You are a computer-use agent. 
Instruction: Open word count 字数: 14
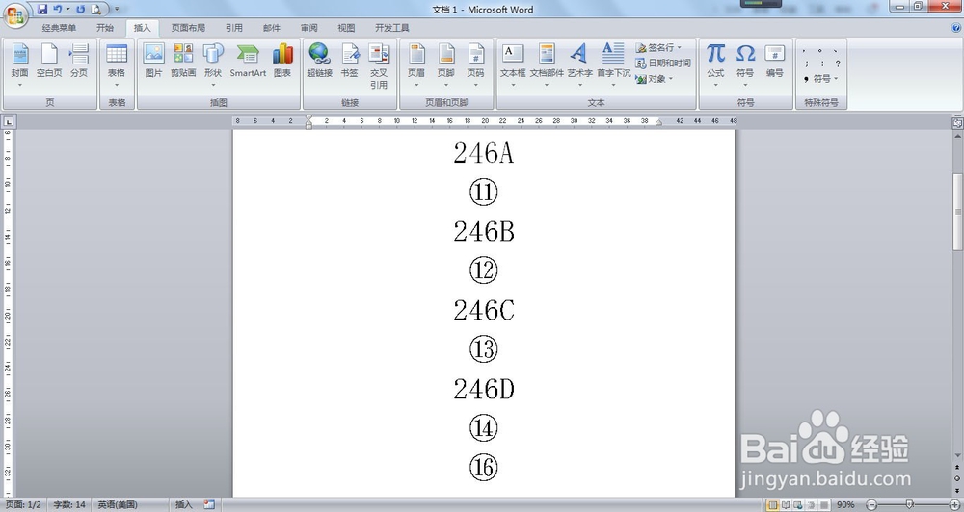tap(69, 504)
